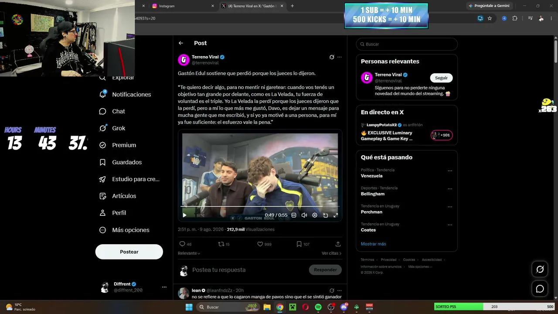
Task: Click taskbar Buscar search box
Action: point(228,307)
